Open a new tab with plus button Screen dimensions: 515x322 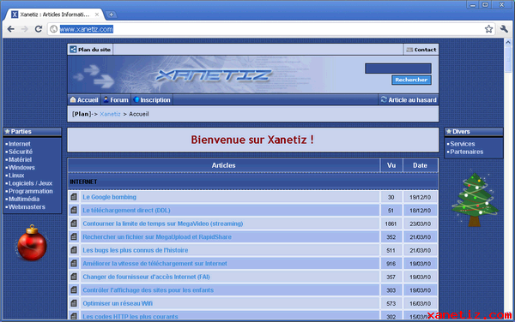click(112, 15)
